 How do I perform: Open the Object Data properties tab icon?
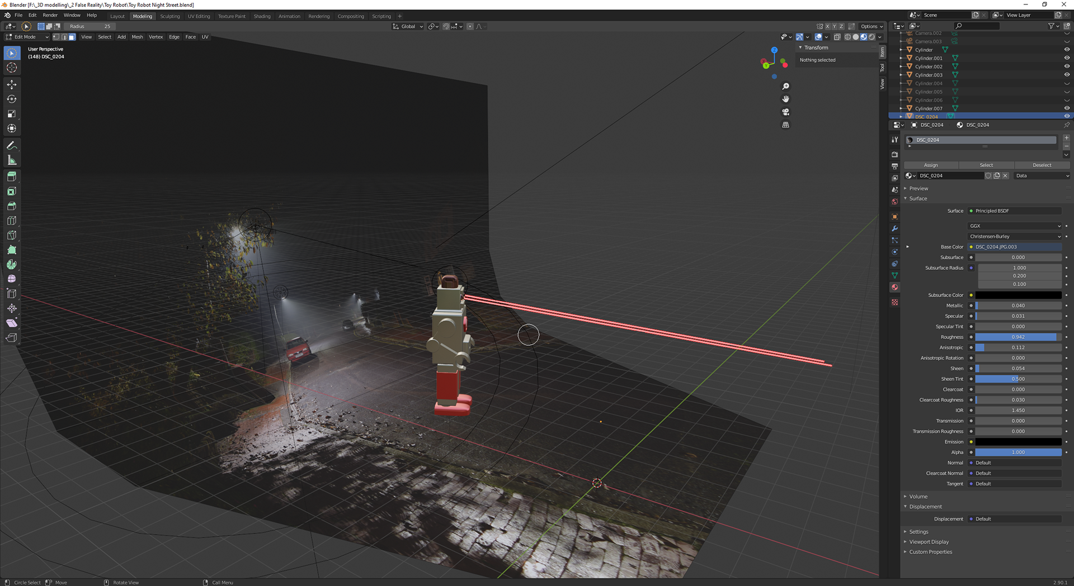[894, 275]
